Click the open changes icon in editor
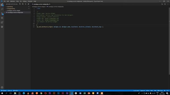 (x=162, y=4)
